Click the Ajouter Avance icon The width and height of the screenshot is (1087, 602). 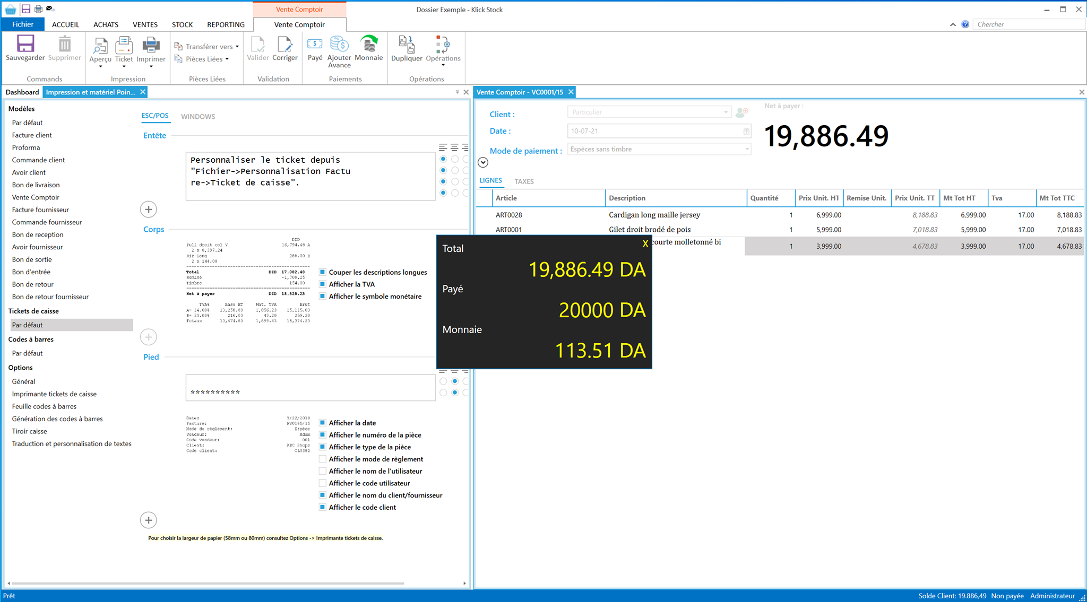pos(339,44)
